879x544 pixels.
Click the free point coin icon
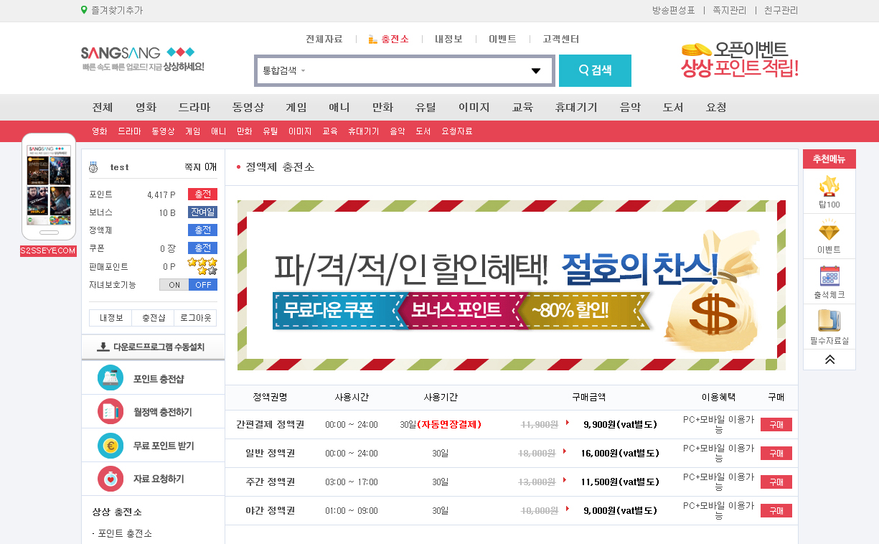tap(111, 446)
